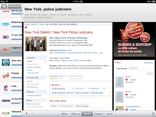Image resolution: width=156 pixels, height=117 pixels.
Task: Select the Ludo program entry
Action: [x=11, y=88]
